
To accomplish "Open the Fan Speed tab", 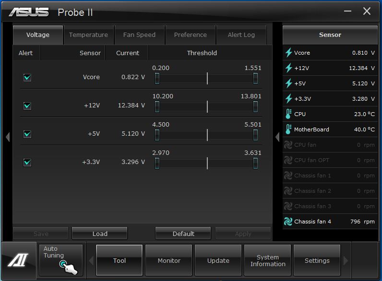I will [x=139, y=35].
